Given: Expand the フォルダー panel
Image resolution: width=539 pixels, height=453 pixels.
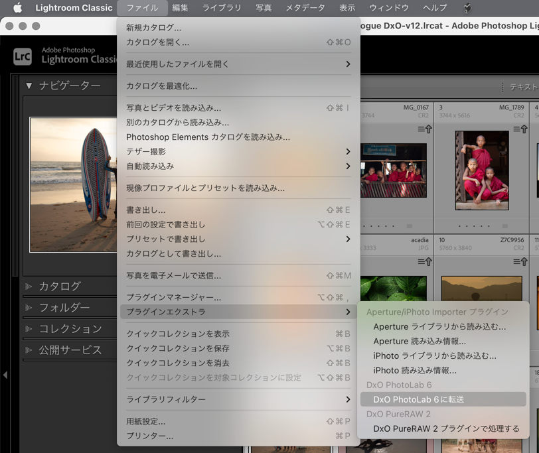Looking at the screenshot, I should (29, 307).
